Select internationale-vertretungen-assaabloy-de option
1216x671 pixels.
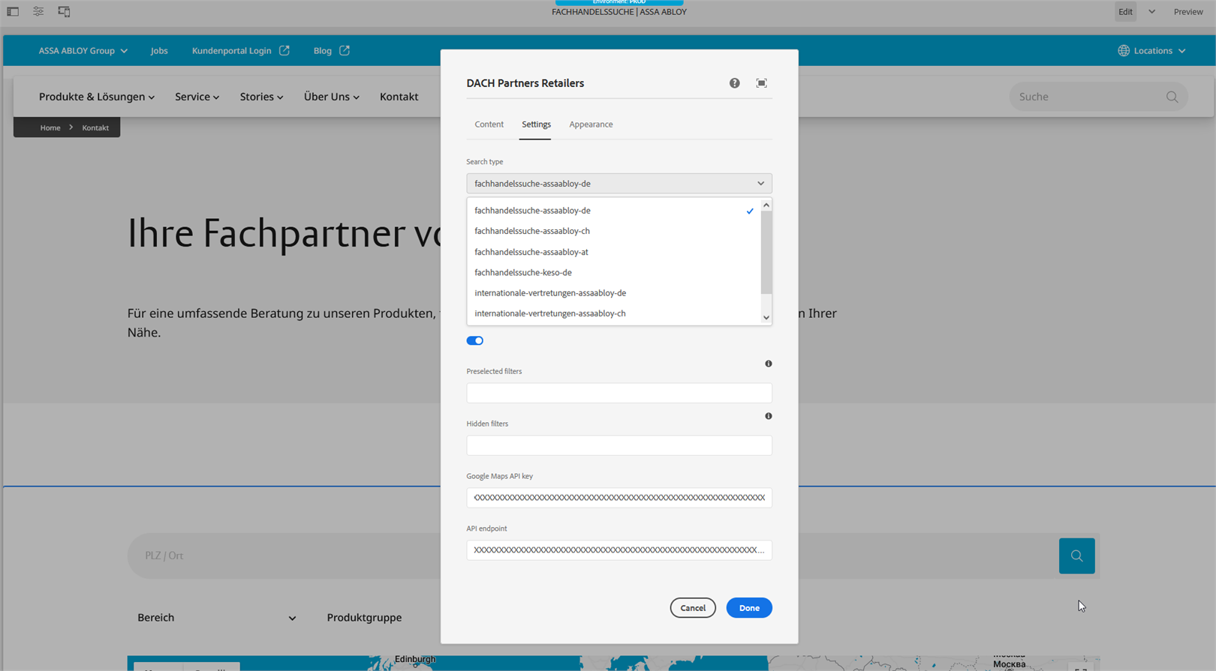[x=550, y=293]
